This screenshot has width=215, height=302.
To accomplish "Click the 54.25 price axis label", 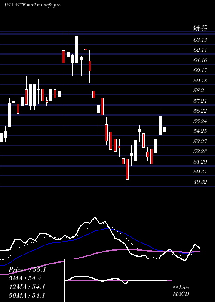I will [x=200, y=131].
